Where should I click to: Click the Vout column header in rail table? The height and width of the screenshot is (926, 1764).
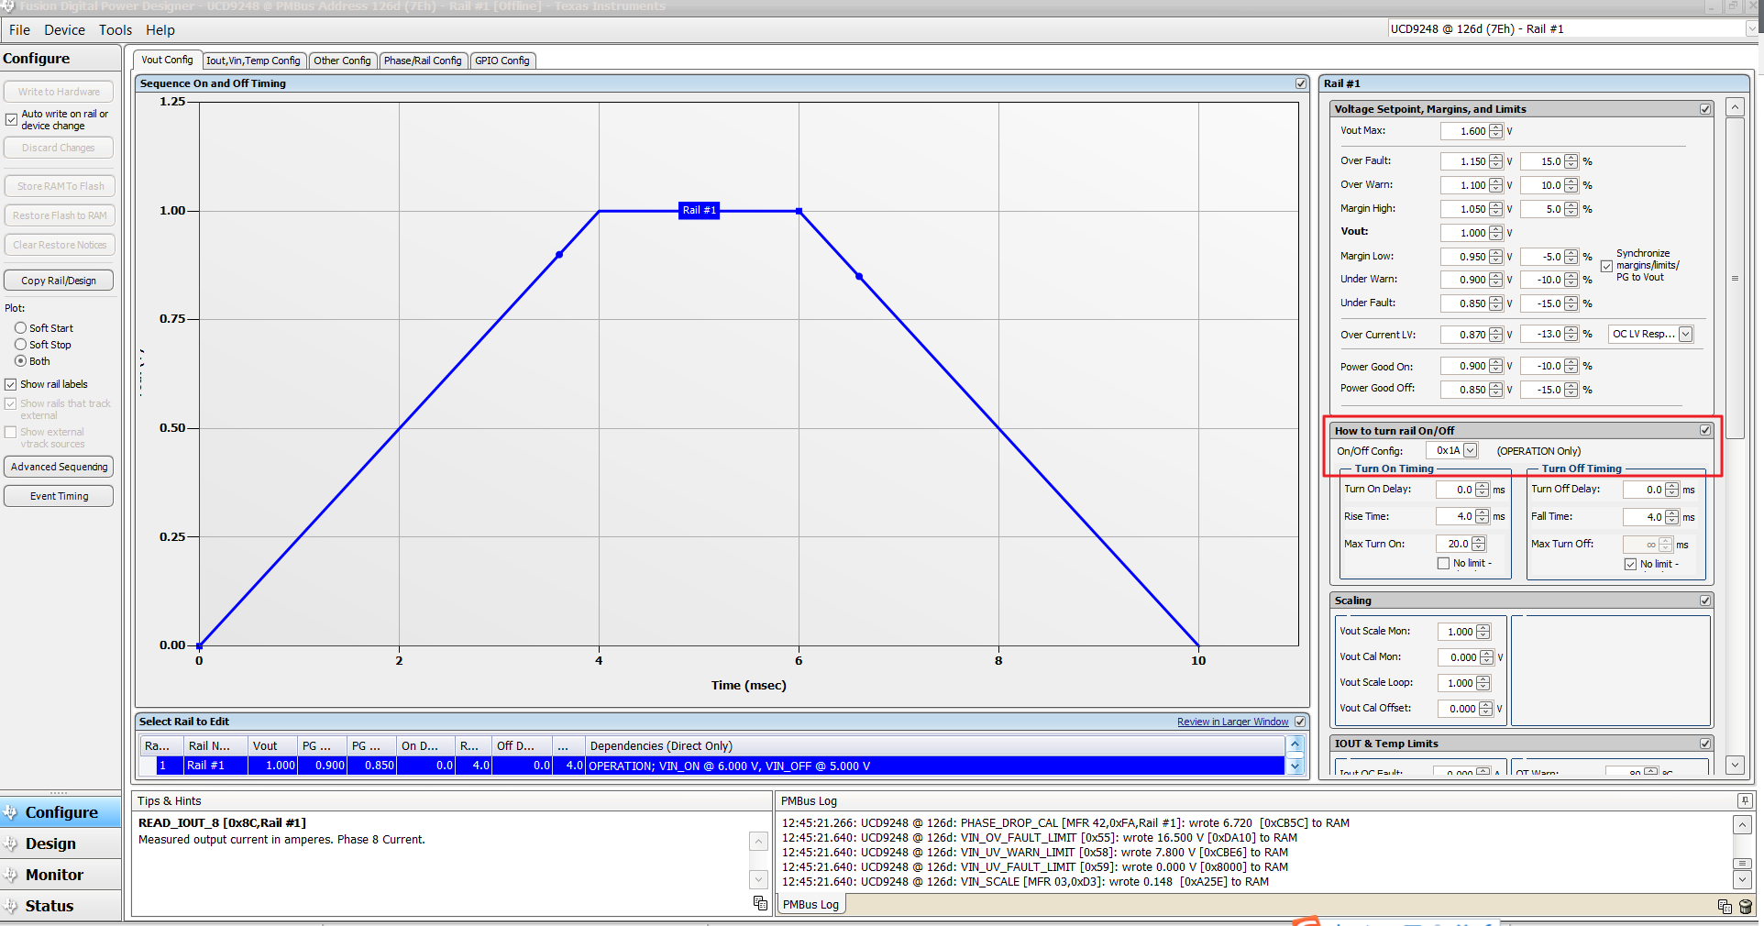(272, 746)
